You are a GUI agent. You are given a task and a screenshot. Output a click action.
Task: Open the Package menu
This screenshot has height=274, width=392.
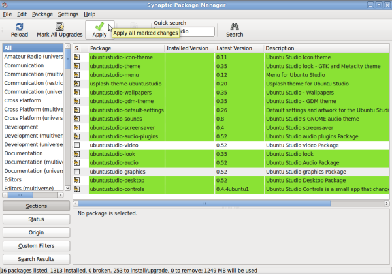coord(42,14)
